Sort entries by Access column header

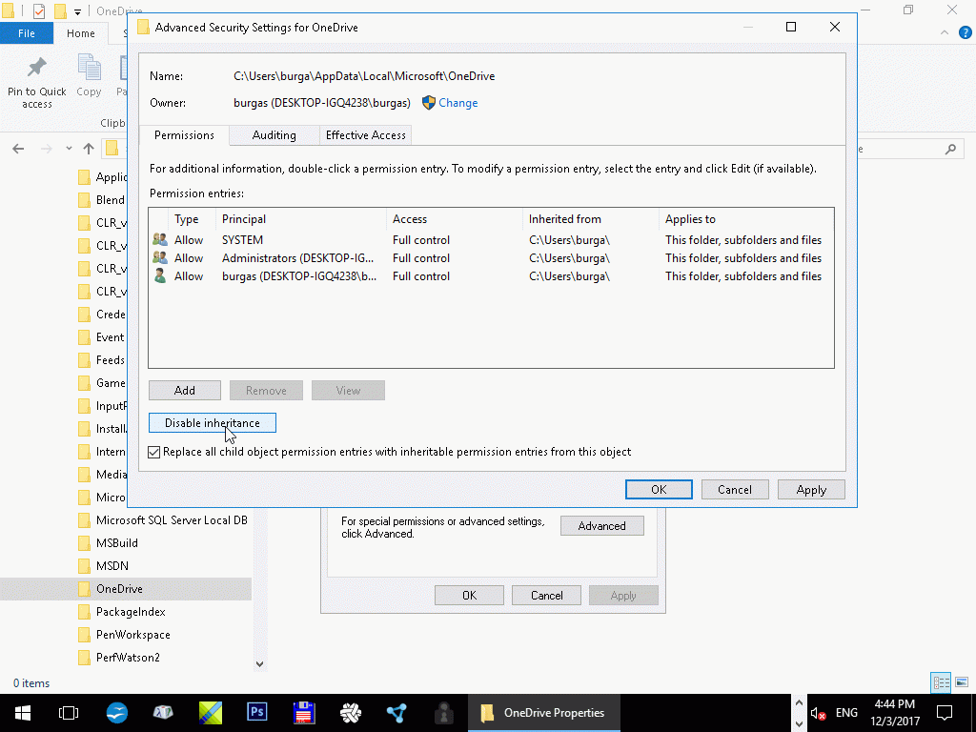455,219
